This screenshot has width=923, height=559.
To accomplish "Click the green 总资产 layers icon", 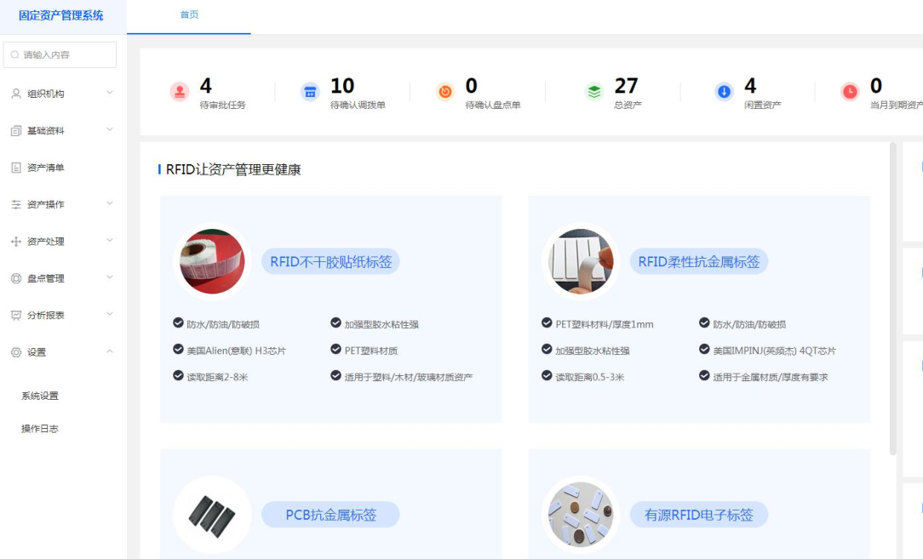I will pos(594,92).
